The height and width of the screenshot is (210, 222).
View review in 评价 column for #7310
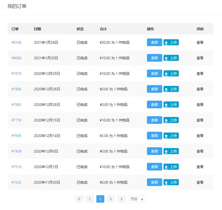coord(200,167)
